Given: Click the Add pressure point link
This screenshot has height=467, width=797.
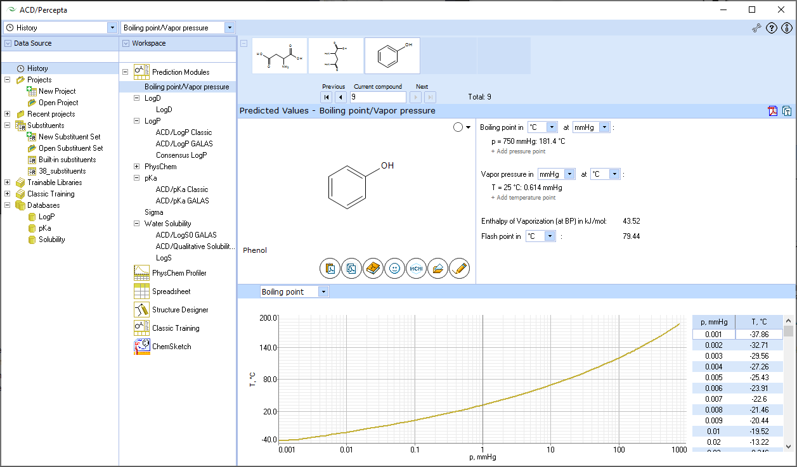Looking at the screenshot, I should pyautogui.click(x=518, y=151).
